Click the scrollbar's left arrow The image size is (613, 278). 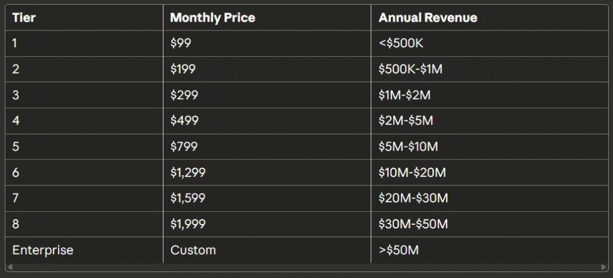9,267
